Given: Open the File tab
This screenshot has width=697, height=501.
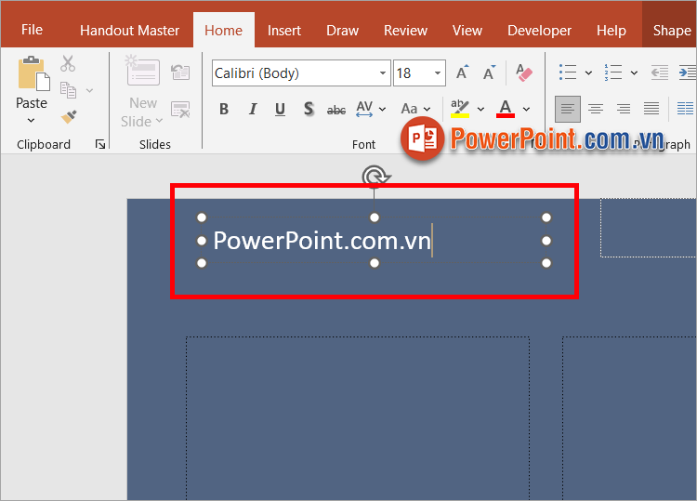Looking at the screenshot, I should pyautogui.click(x=32, y=30).
